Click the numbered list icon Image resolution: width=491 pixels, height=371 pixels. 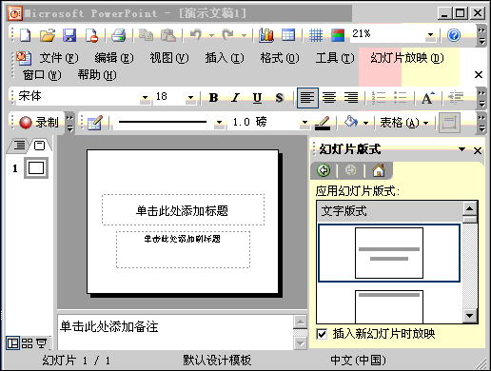point(379,97)
